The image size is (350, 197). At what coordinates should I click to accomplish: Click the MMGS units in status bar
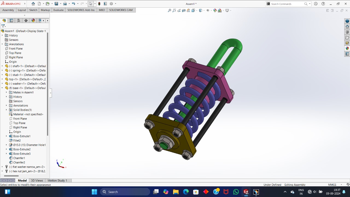332,185
